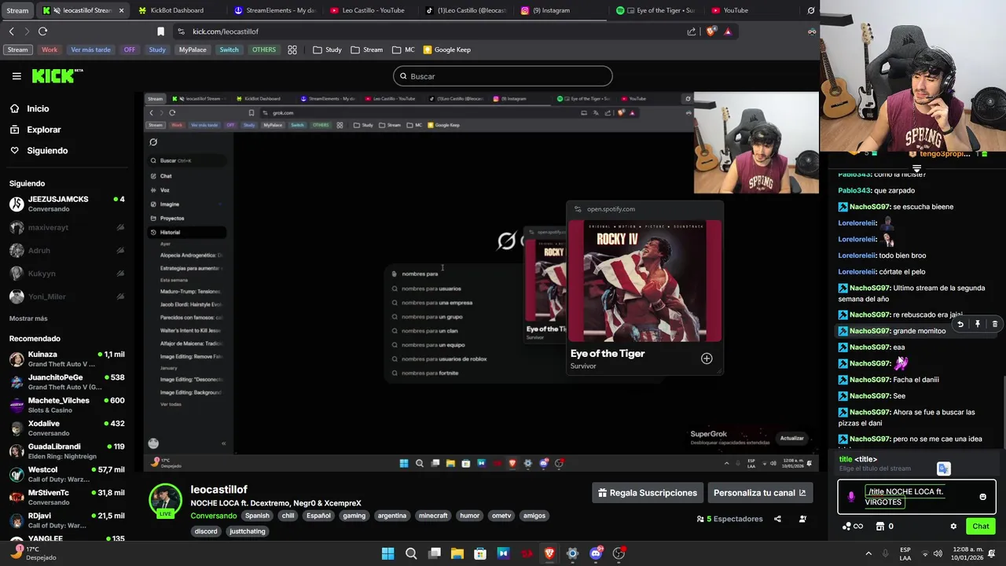Click Personaliza tu canal button
The width and height of the screenshot is (1006, 566).
coord(759,493)
